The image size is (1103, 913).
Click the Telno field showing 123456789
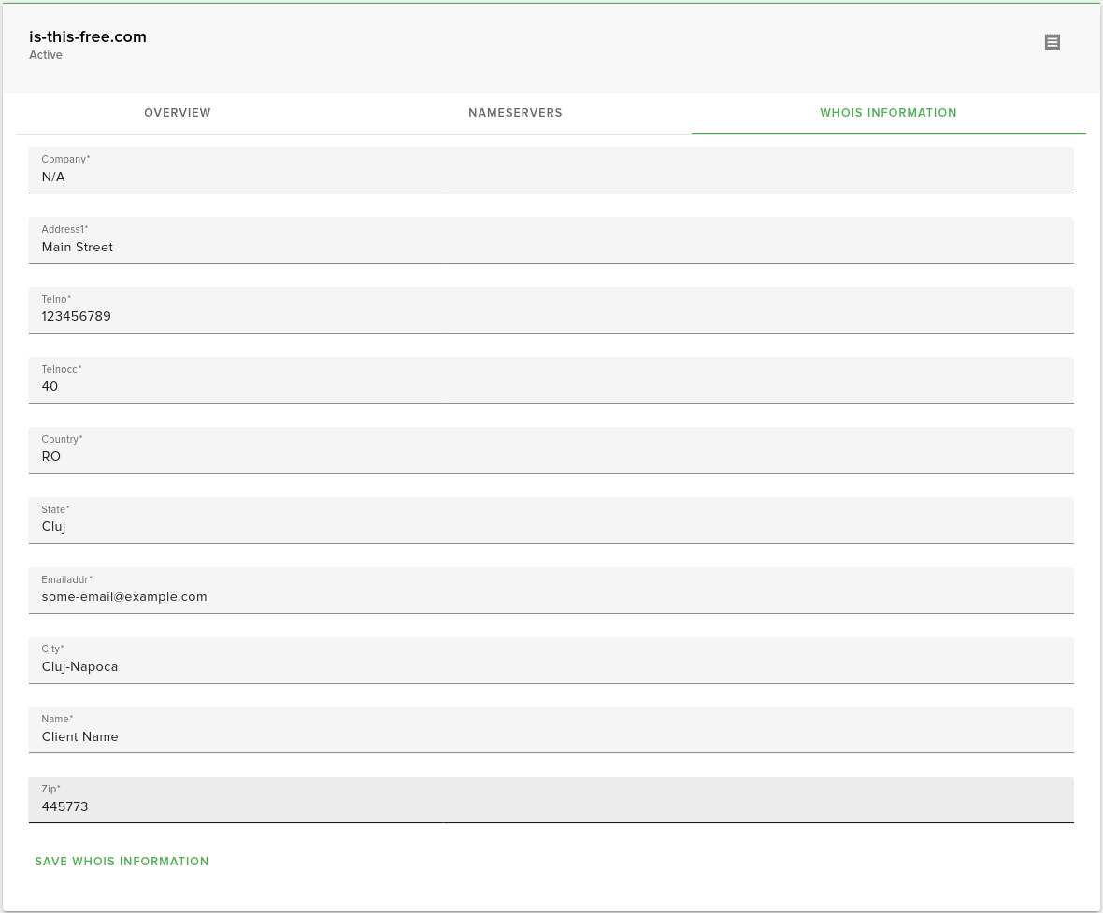coord(551,316)
